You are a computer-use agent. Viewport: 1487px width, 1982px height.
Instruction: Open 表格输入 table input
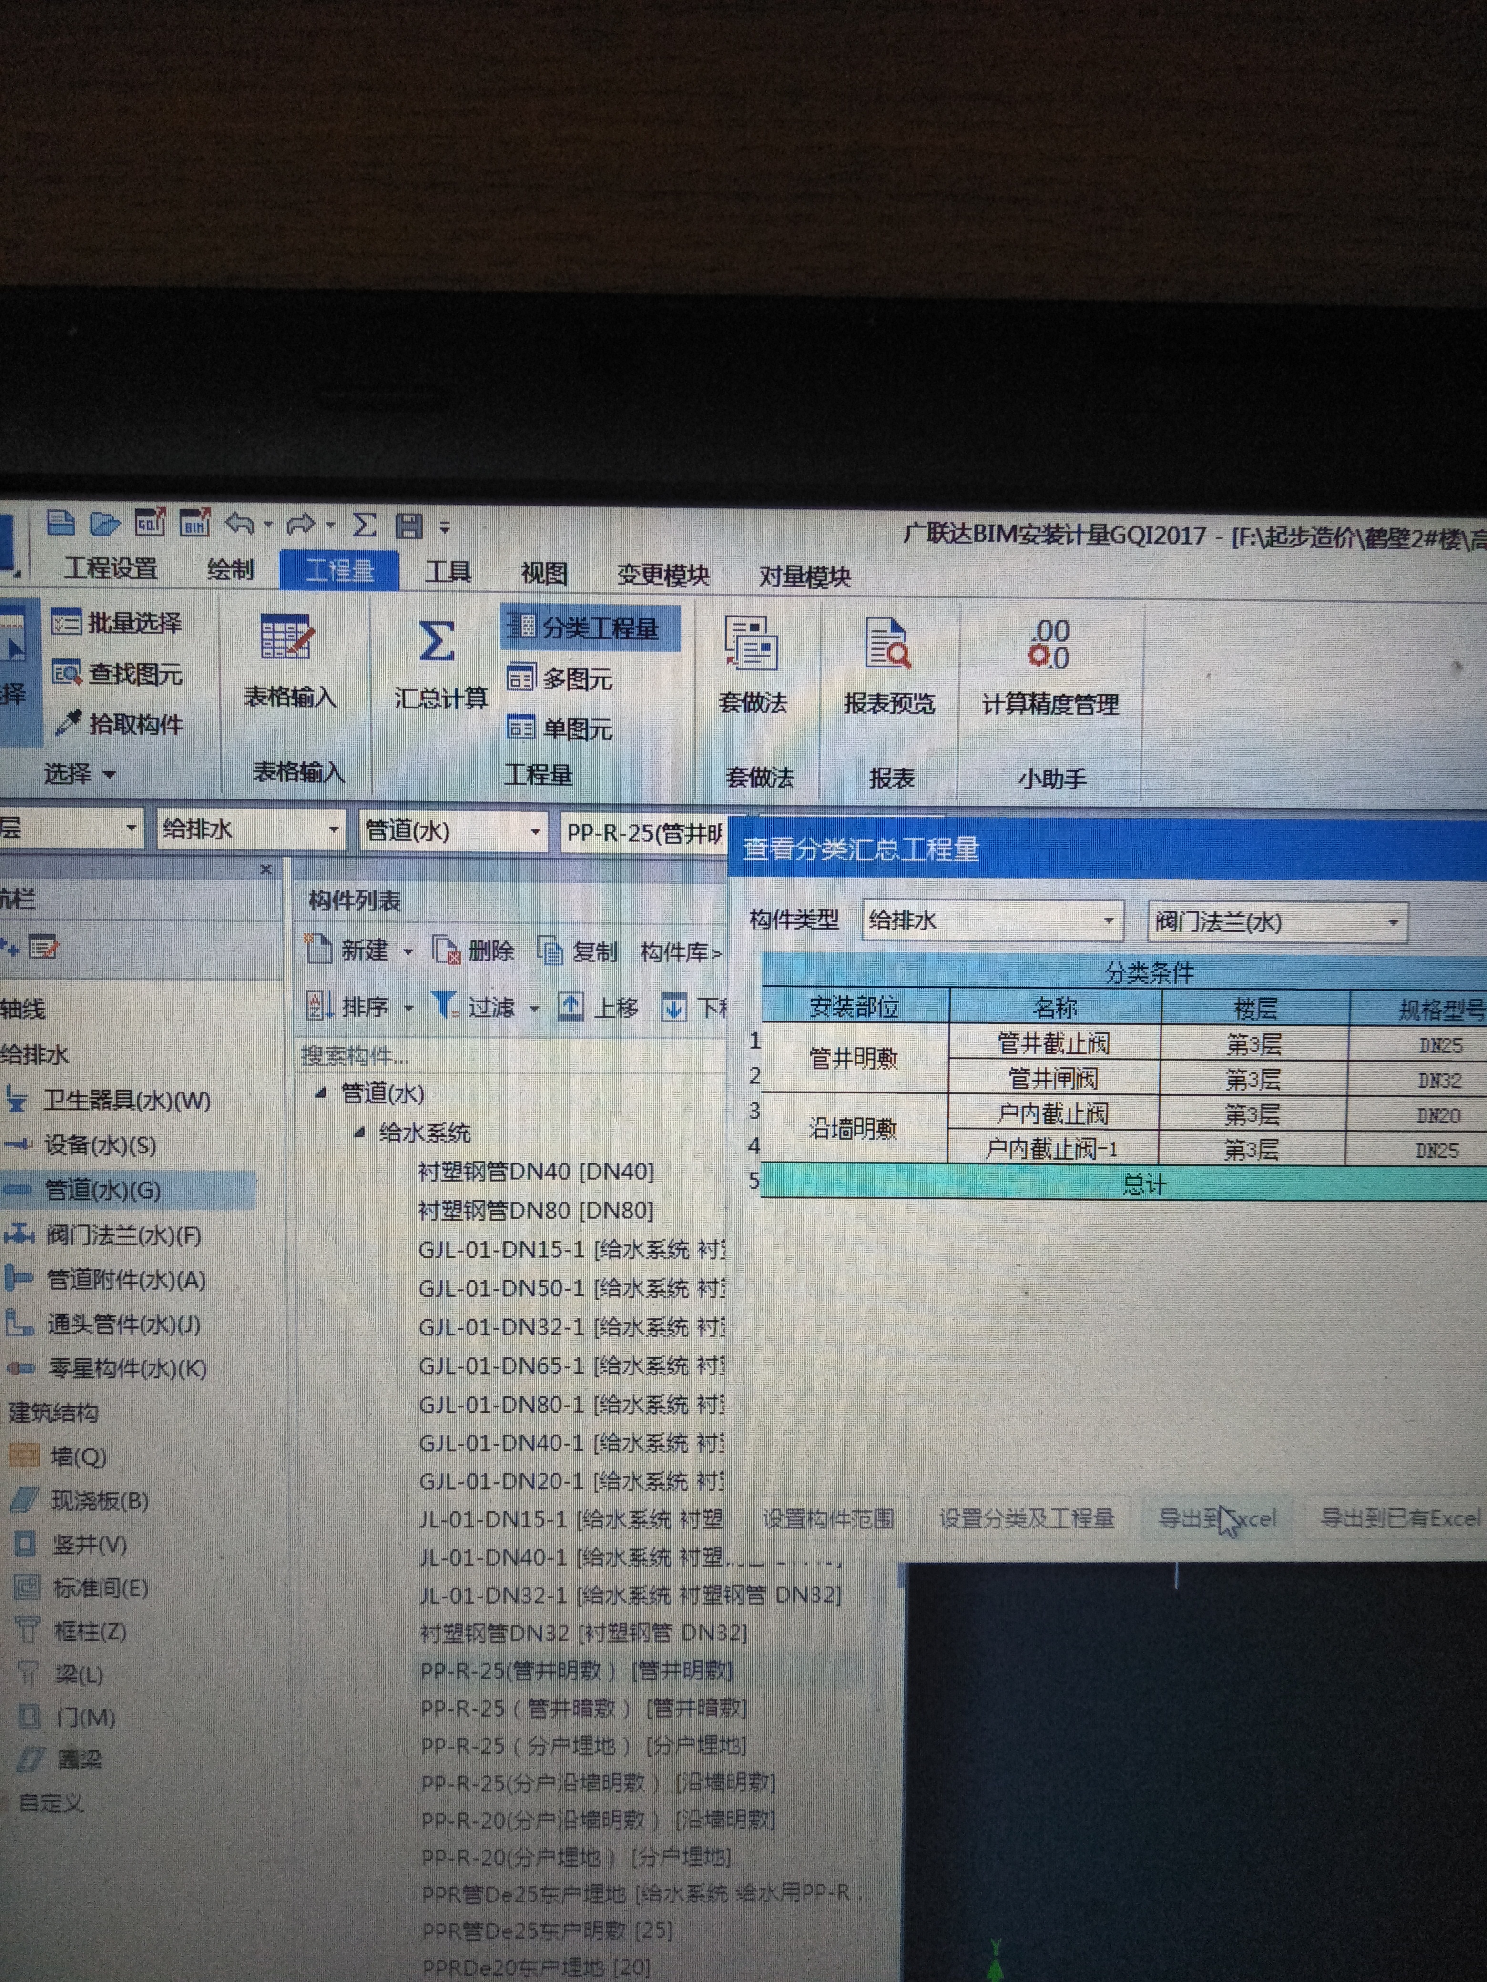click(289, 660)
